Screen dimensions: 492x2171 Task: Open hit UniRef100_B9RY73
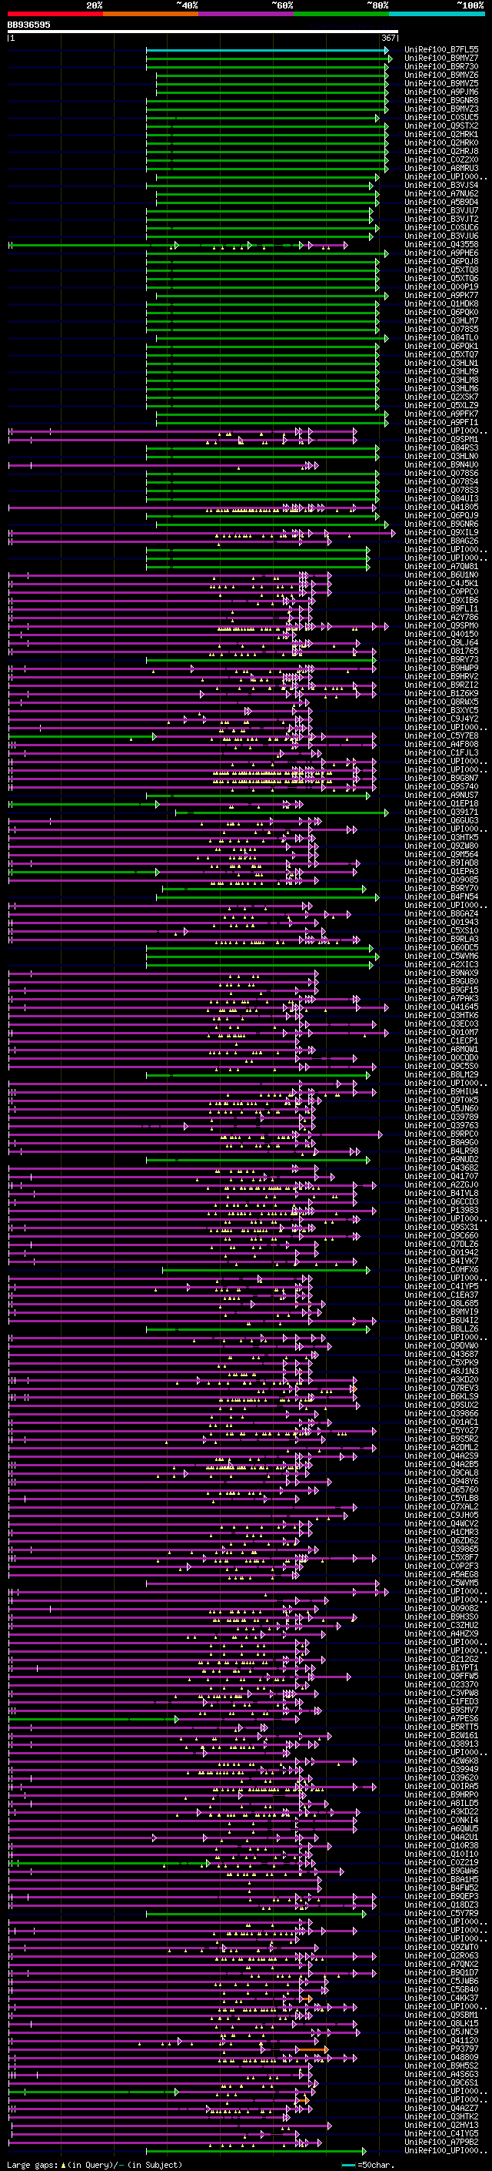(x=441, y=659)
